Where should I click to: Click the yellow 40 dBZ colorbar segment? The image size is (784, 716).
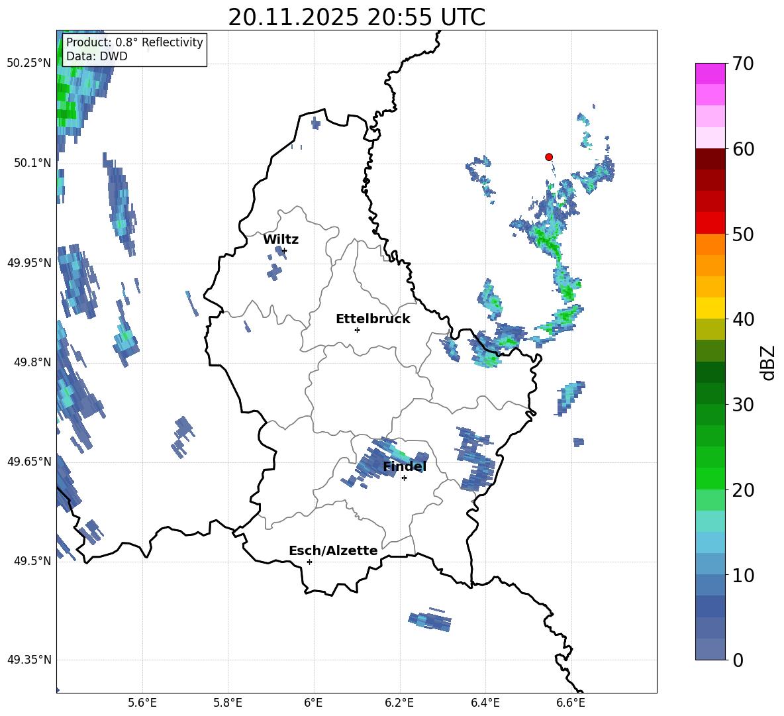(710, 308)
